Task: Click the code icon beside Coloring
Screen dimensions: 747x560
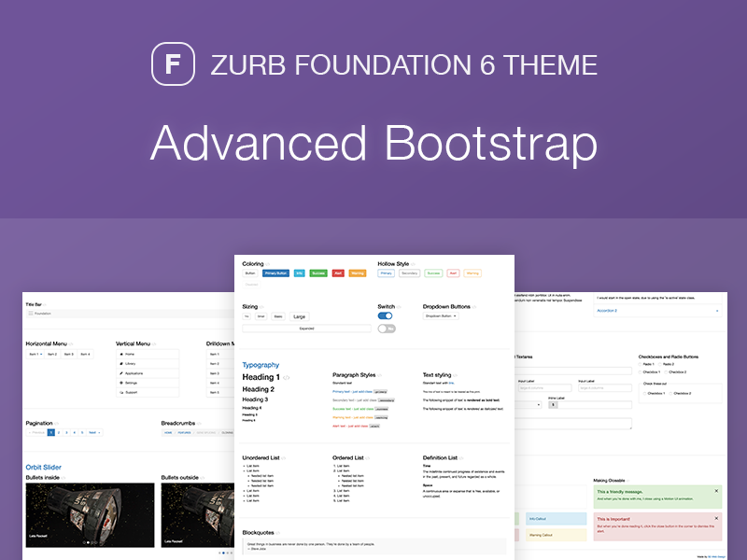Action: (x=268, y=264)
